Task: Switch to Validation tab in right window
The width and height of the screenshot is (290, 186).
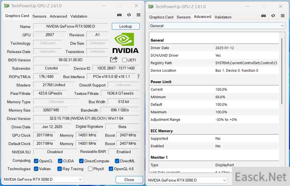Action: click(223, 17)
